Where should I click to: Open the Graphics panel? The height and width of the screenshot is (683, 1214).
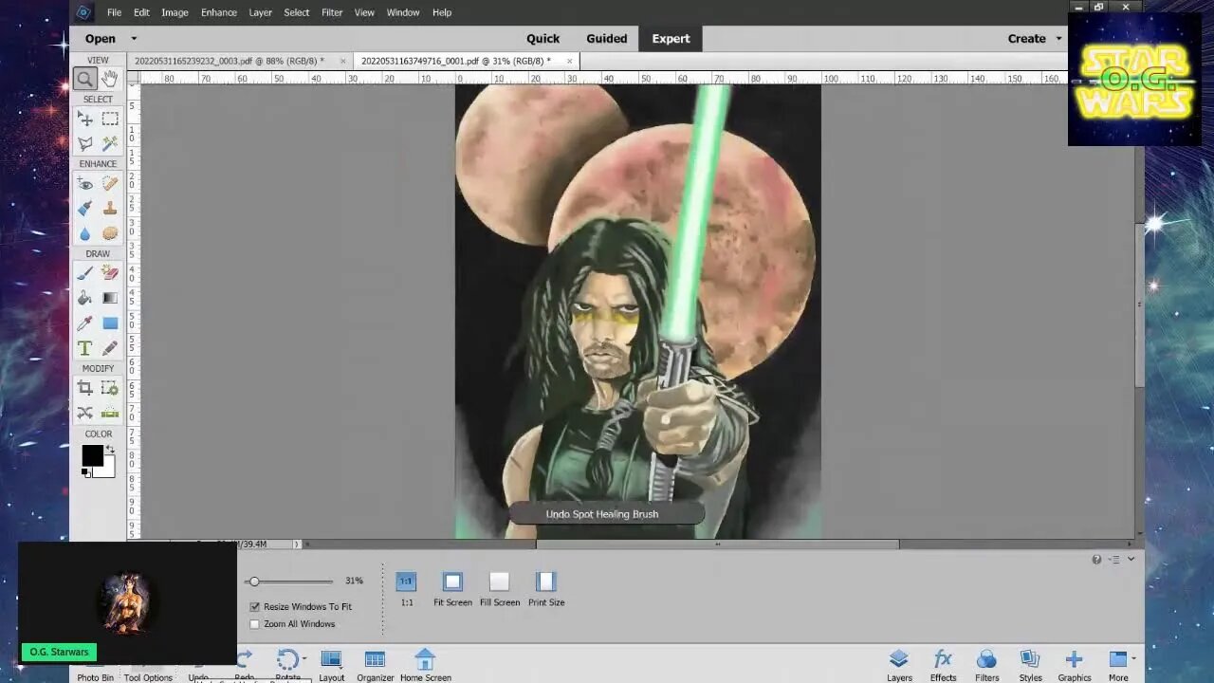[1074, 665]
